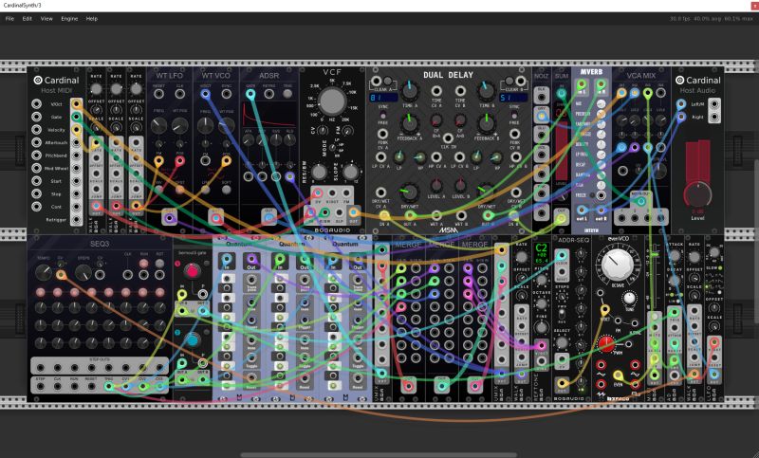
Task: Click the Host MIDI Mod Wheel output jack
Action: (76, 168)
